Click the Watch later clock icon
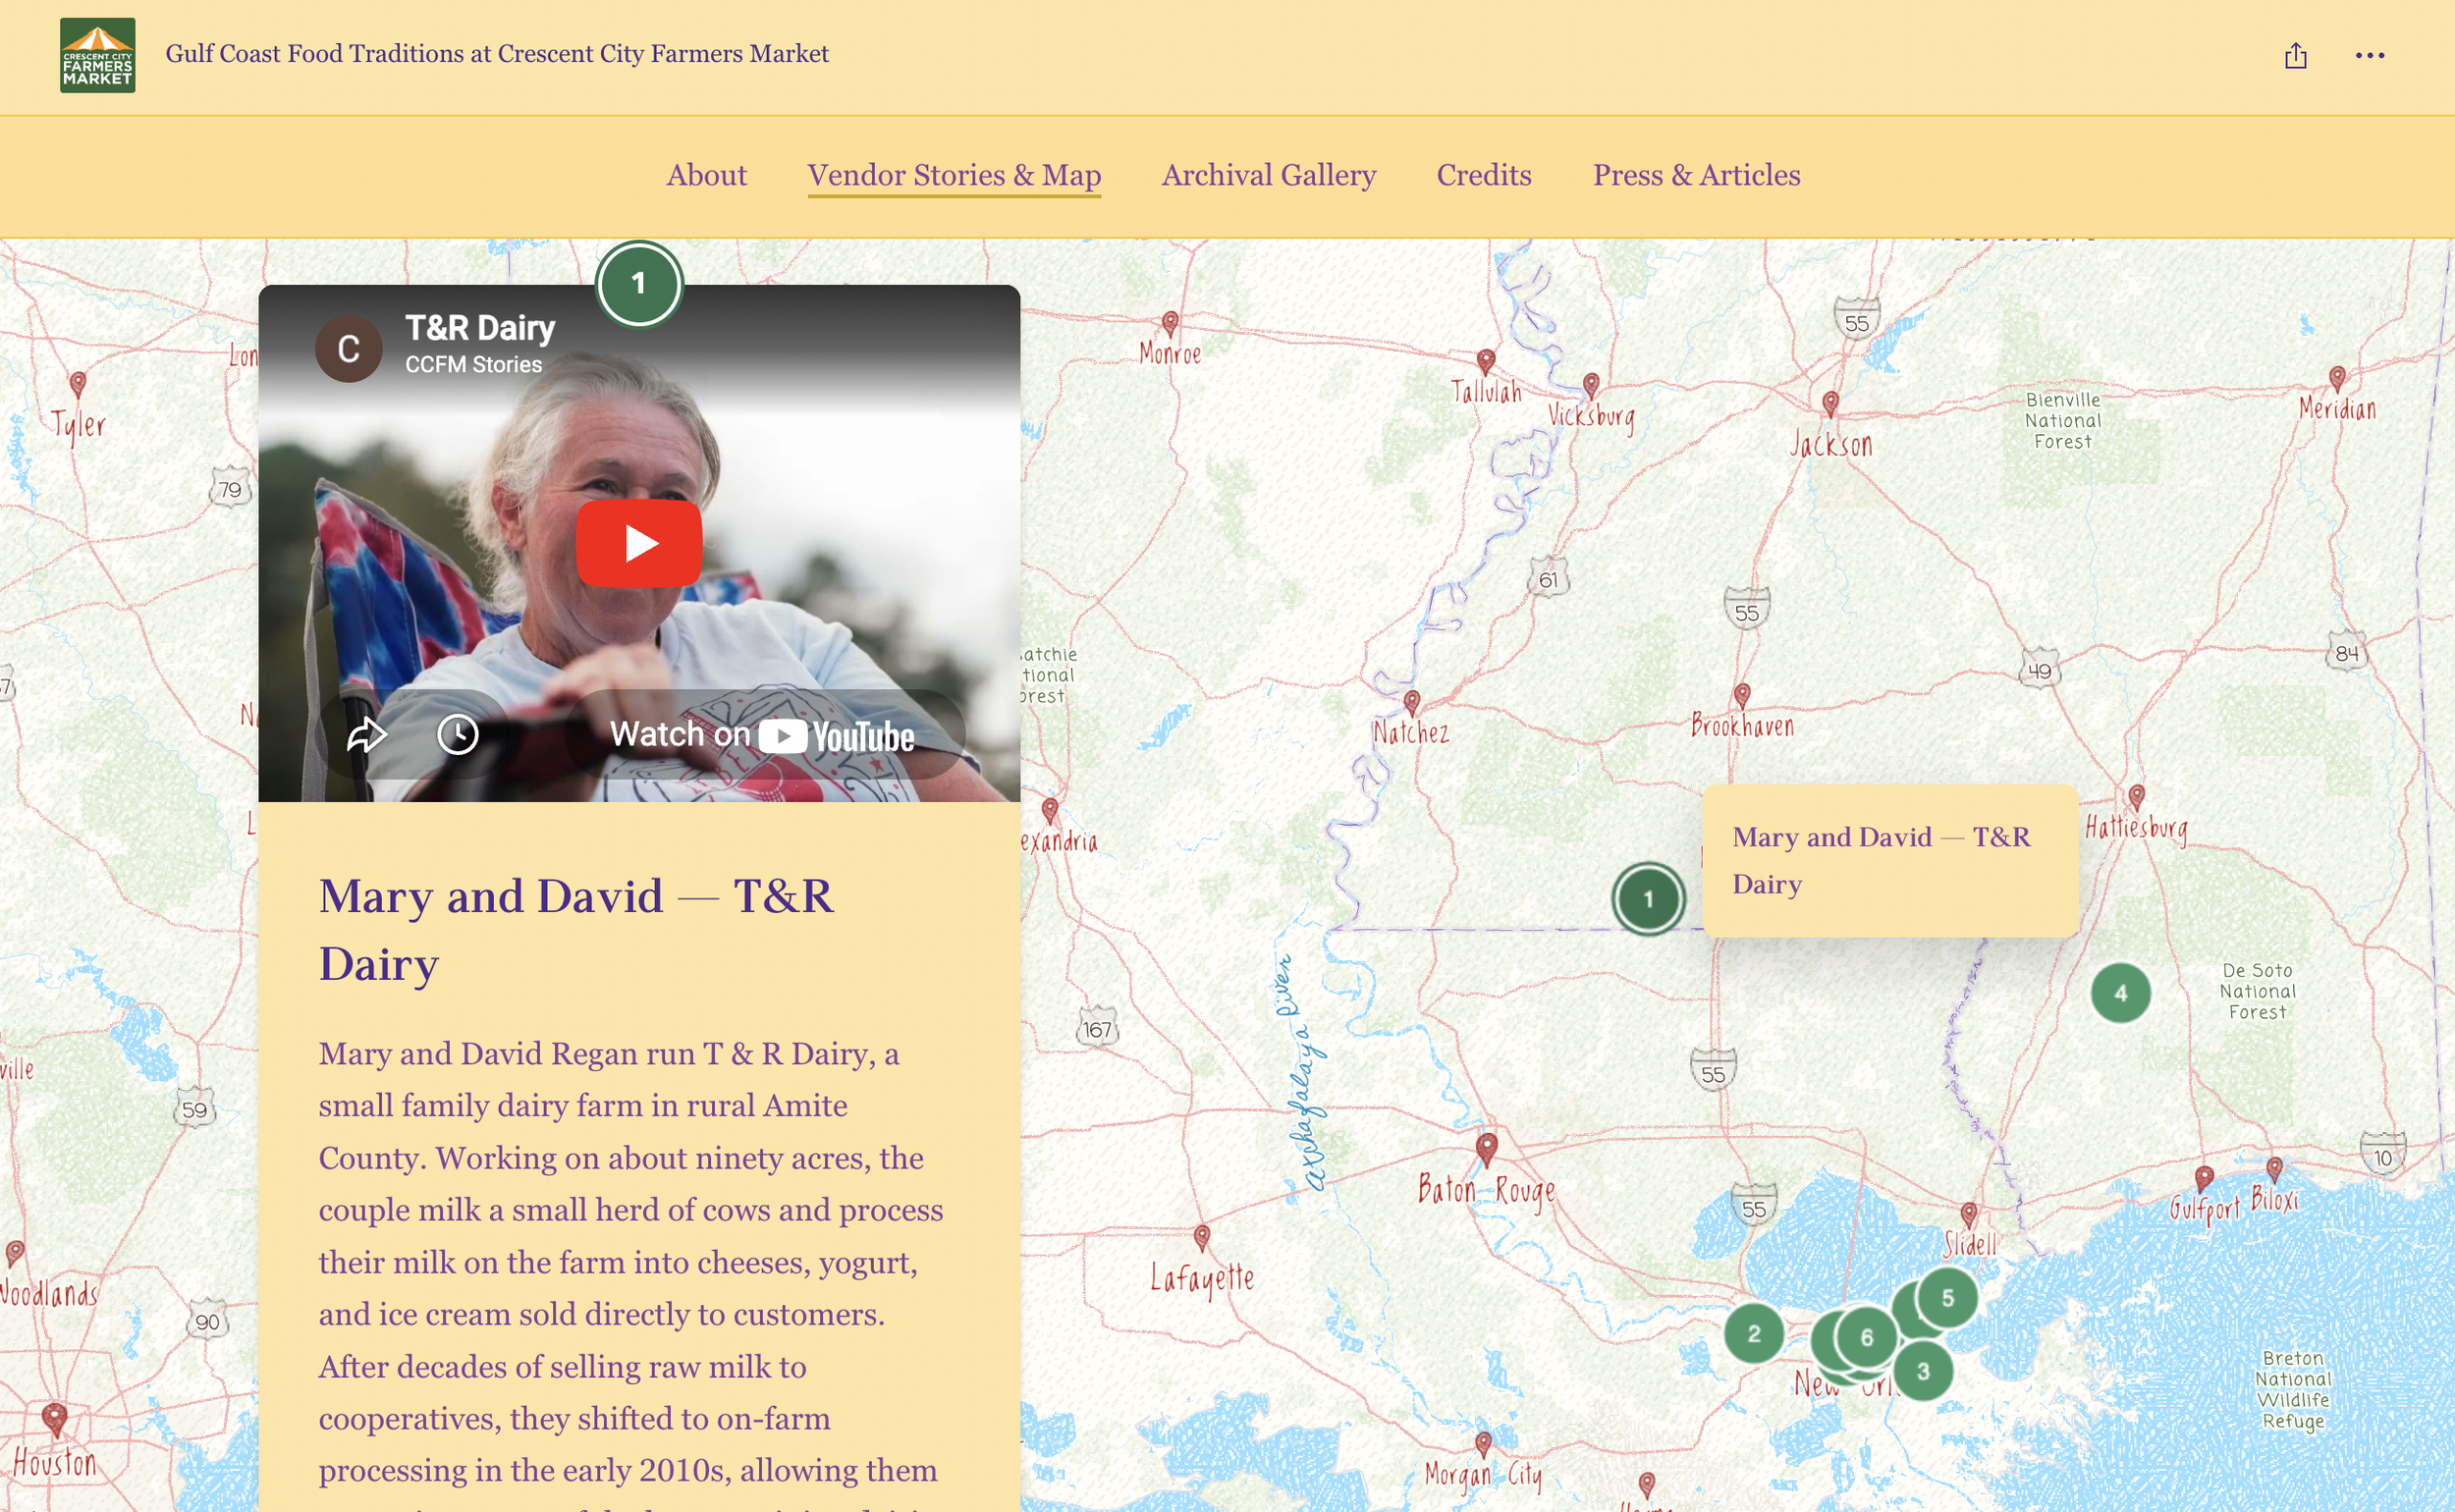This screenshot has width=2455, height=1512. [458, 735]
